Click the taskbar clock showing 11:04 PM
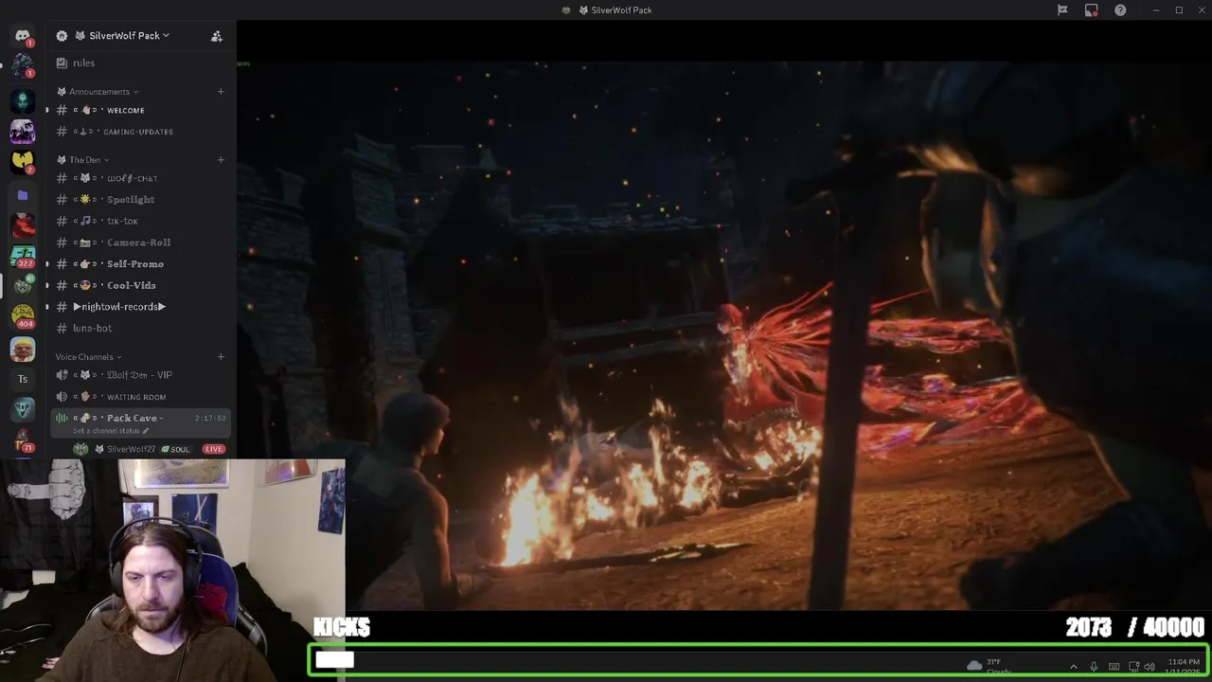 coord(1184,667)
